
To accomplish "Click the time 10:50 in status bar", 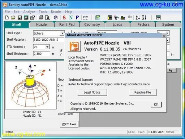I will 170,132.
